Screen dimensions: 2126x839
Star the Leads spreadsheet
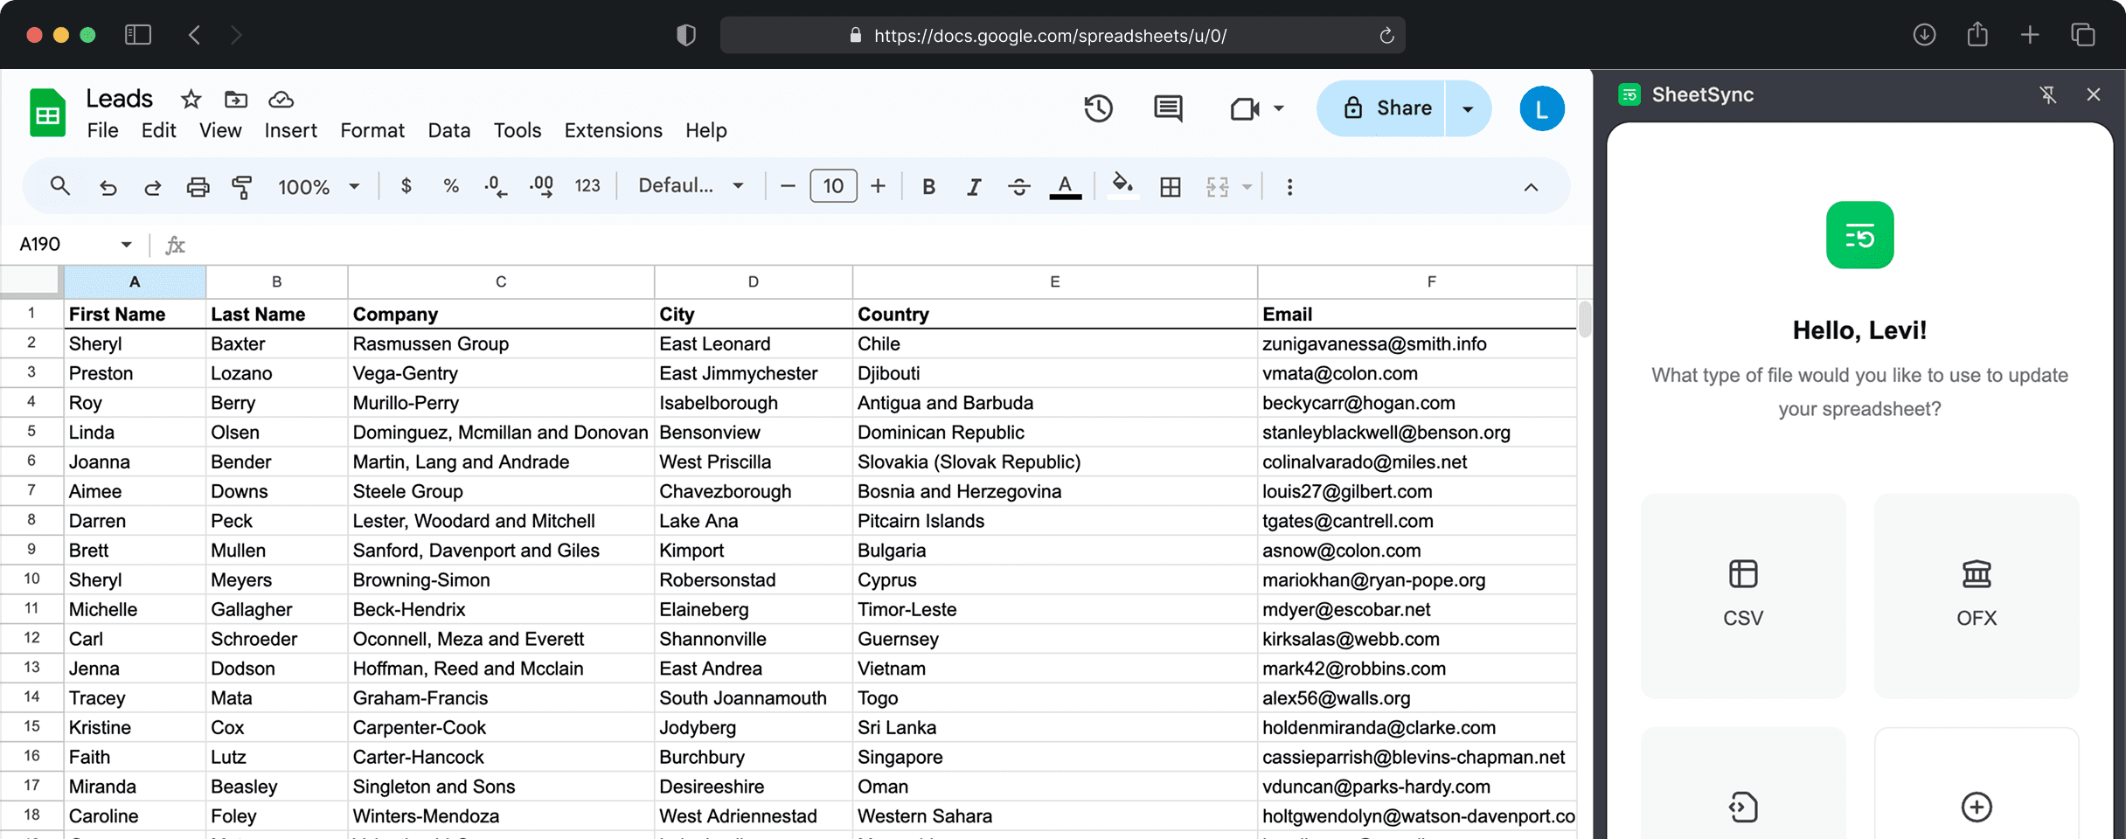pyautogui.click(x=191, y=100)
